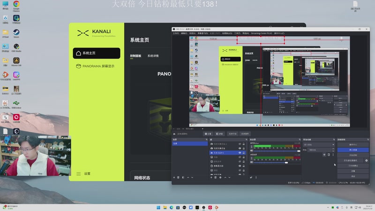The width and height of the screenshot is (375, 211).
Task: Open the source properties gear in OBS source toolbar
Action: click(x=208, y=134)
